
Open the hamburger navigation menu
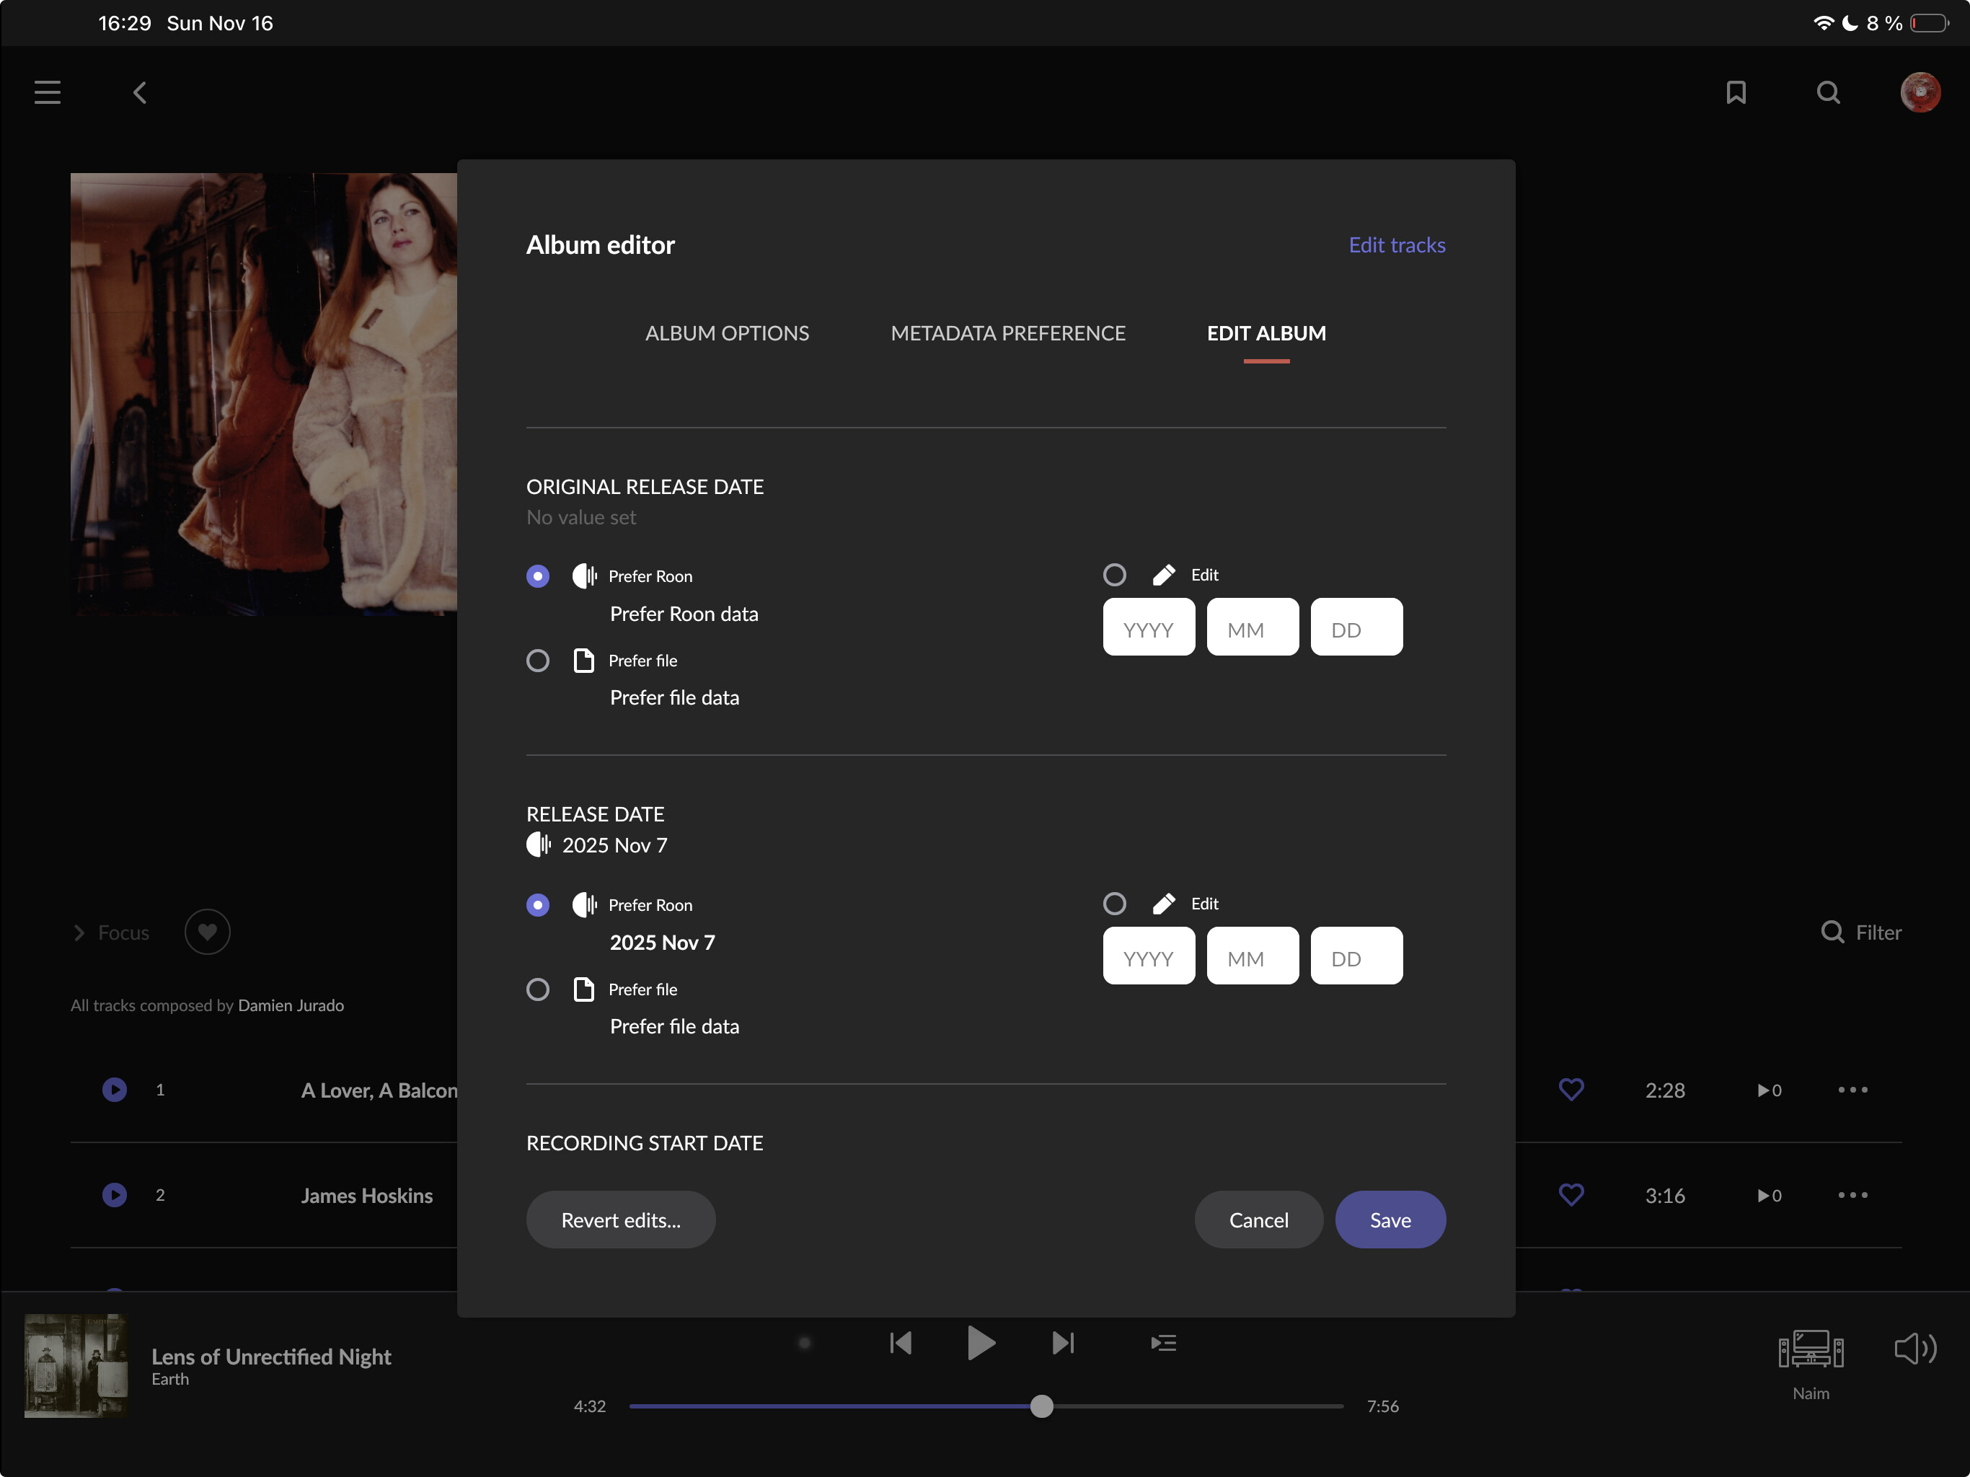point(47,92)
